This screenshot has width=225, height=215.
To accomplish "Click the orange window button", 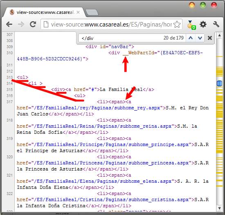I will tap(192, 5).
